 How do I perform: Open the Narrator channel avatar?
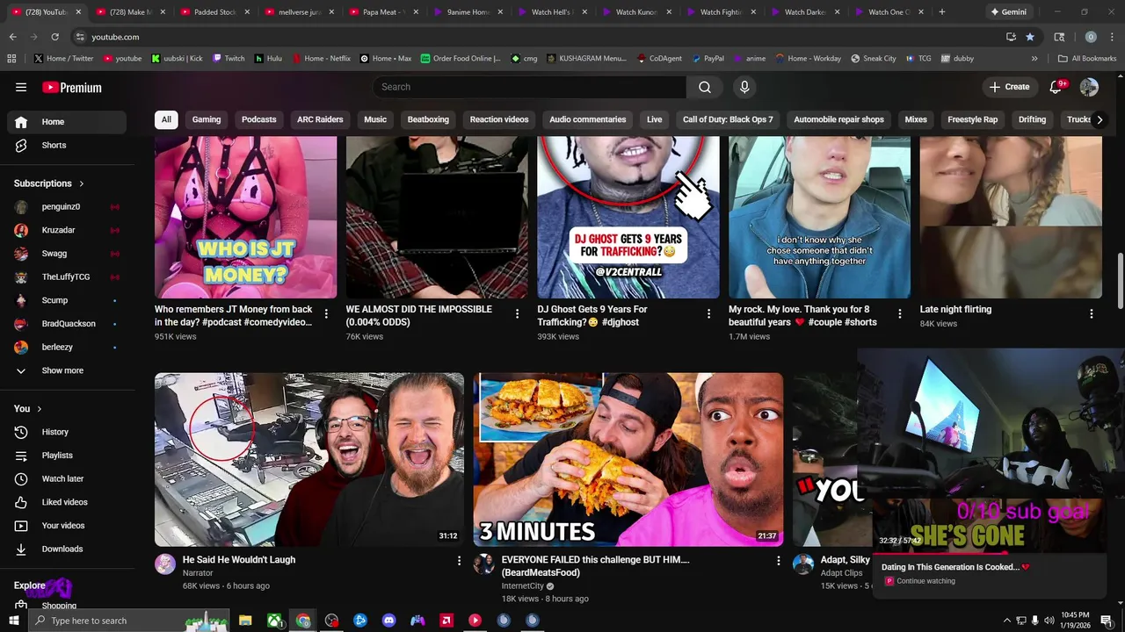165,564
